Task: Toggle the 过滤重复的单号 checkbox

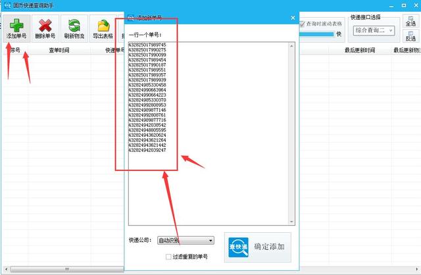Action: pyautogui.click(x=168, y=257)
